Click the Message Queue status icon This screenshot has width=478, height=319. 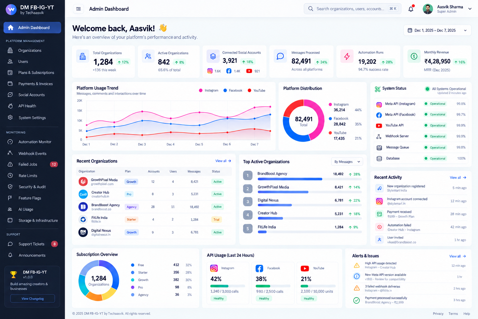click(379, 148)
